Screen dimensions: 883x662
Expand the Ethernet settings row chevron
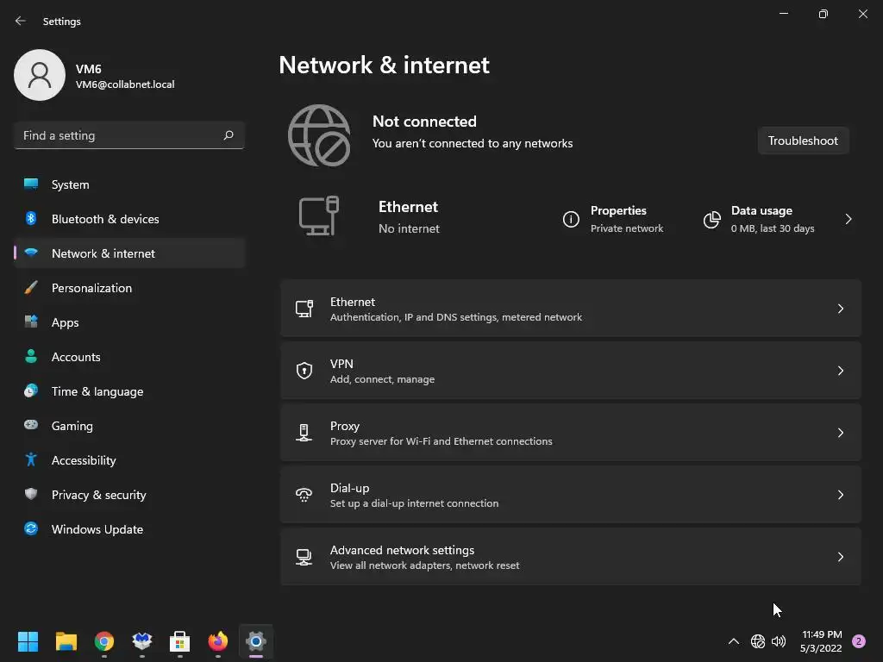841,309
